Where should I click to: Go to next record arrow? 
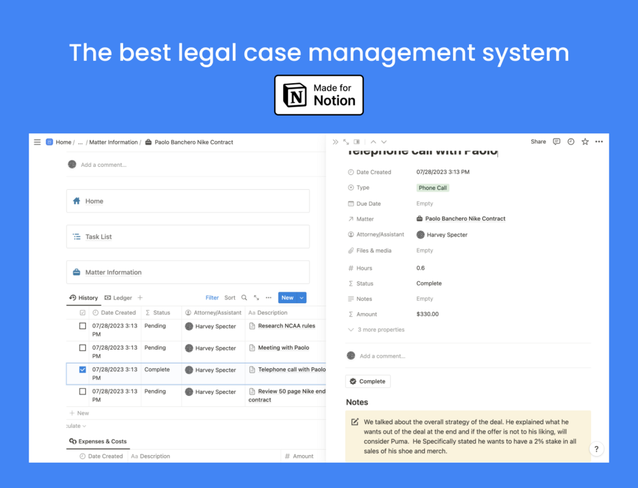[x=383, y=142]
